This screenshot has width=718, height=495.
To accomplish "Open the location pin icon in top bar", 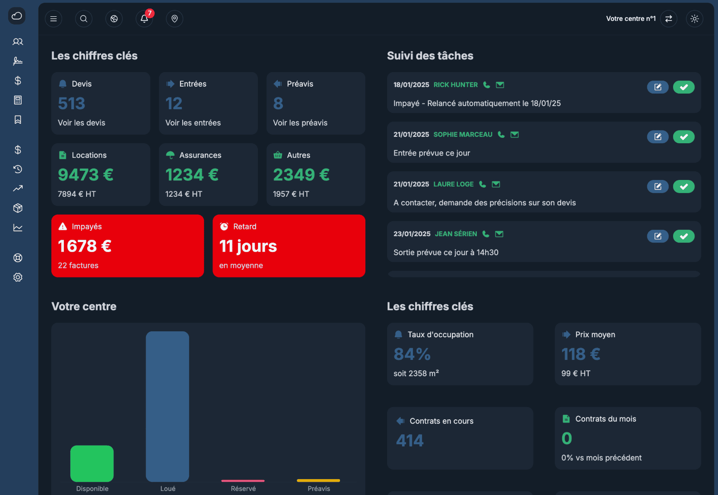I will tap(175, 19).
